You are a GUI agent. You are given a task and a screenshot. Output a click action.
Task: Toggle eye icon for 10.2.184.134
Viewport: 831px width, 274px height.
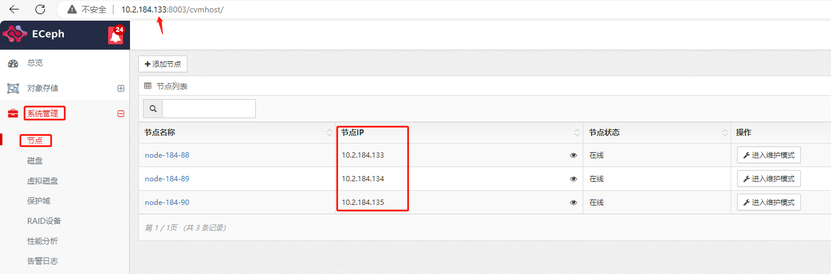573,179
